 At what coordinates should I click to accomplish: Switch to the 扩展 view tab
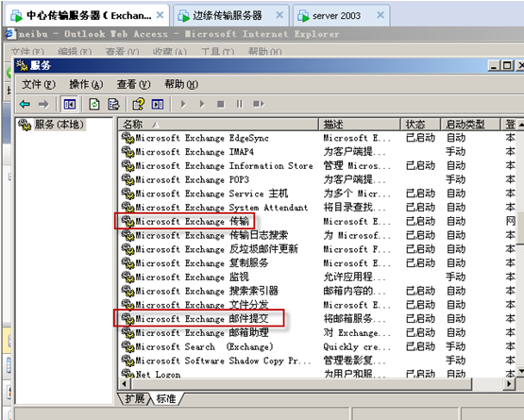click(135, 398)
